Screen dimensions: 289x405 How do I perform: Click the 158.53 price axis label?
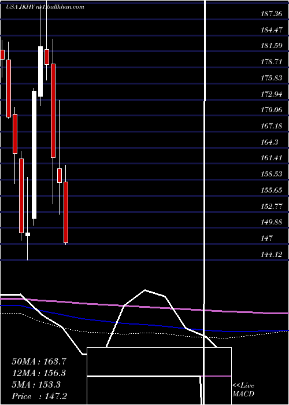pos(272,174)
